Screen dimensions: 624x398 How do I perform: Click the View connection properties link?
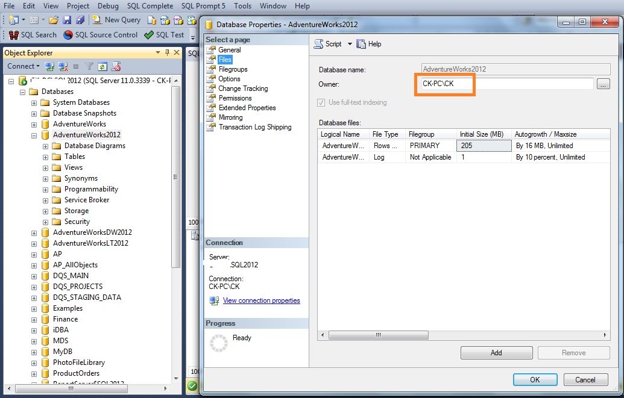pyautogui.click(x=260, y=300)
